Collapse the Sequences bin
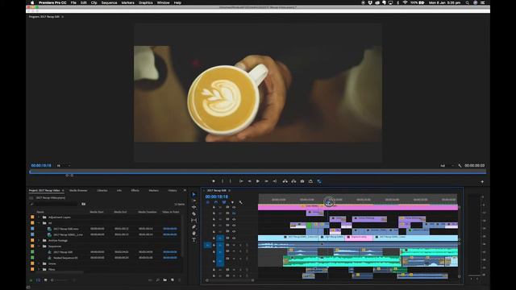The width and height of the screenshot is (516, 290). click(39, 246)
